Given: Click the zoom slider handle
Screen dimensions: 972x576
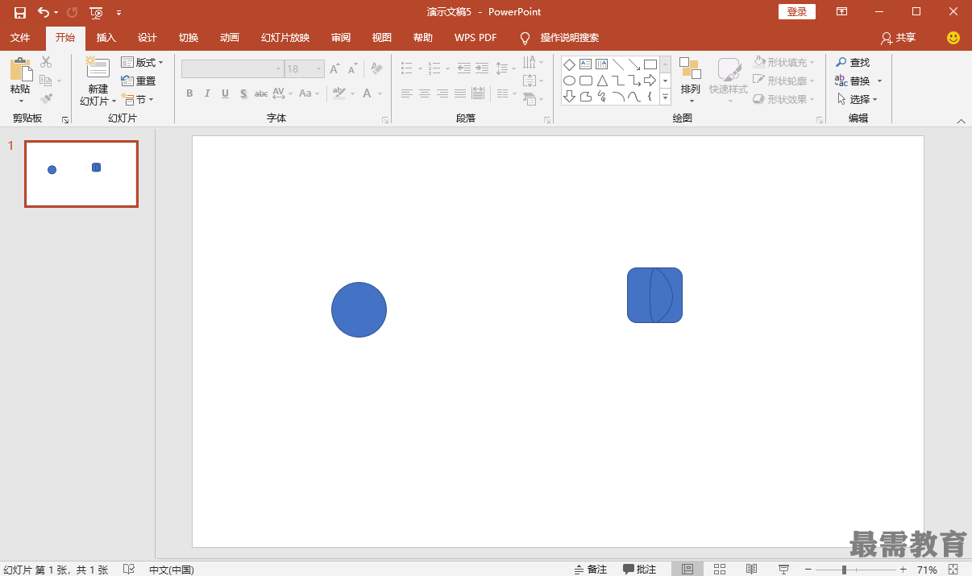Looking at the screenshot, I should (844, 570).
